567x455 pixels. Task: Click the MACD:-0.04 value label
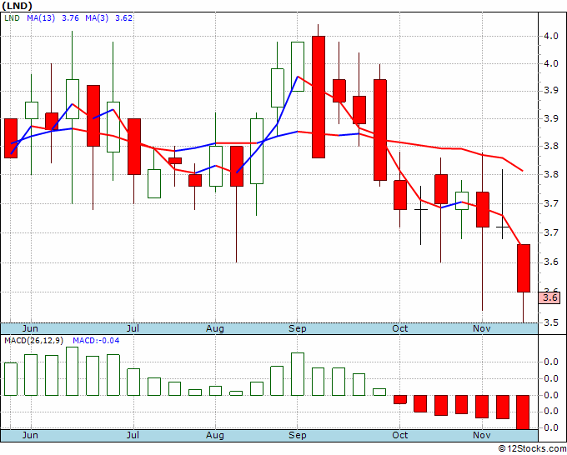tap(96, 341)
